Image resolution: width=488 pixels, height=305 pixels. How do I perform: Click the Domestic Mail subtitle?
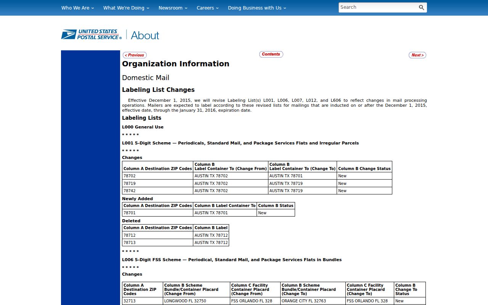(x=146, y=77)
